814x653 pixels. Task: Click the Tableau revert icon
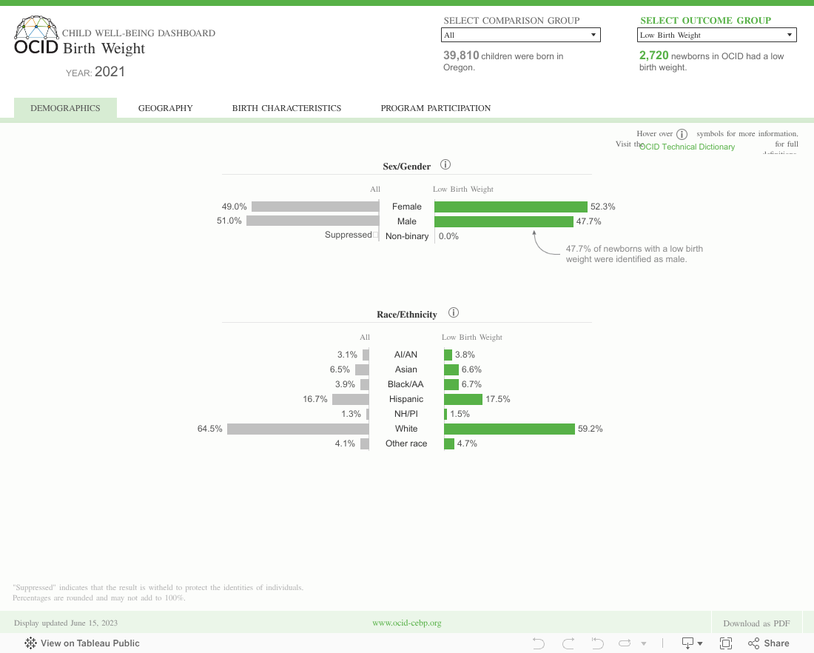click(597, 643)
